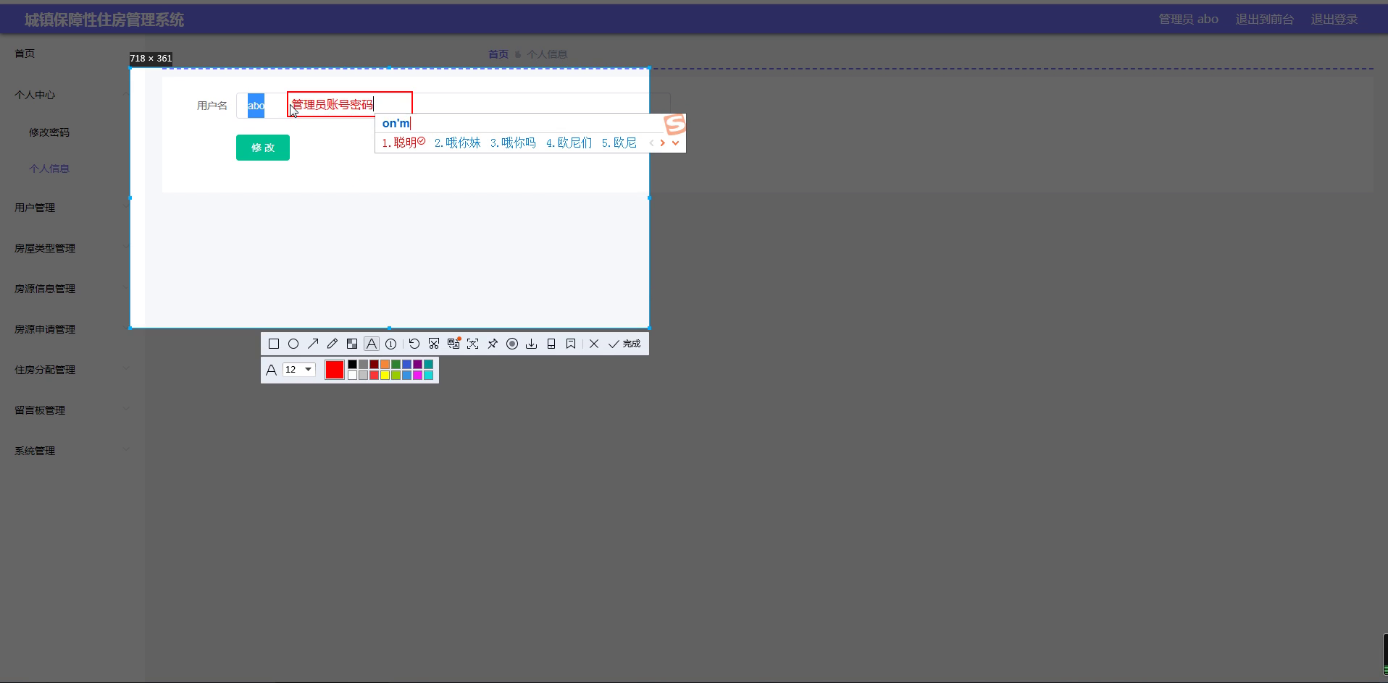Expand the 个人中心 sidebar menu

tap(35, 95)
